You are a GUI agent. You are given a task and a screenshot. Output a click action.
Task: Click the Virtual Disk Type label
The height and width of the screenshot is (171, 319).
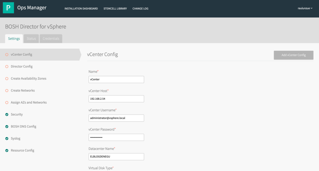[x=101, y=168]
